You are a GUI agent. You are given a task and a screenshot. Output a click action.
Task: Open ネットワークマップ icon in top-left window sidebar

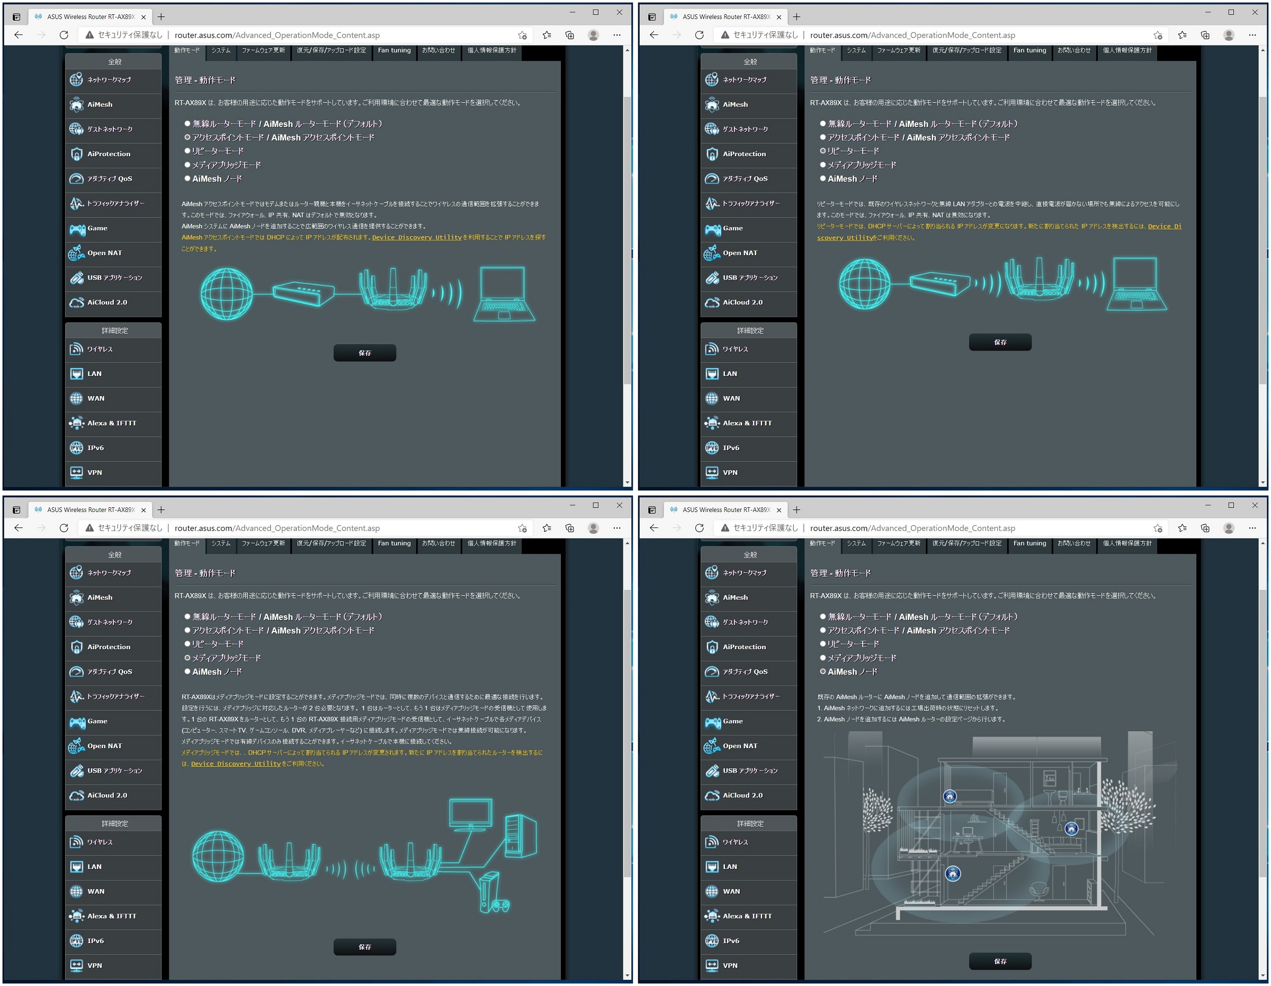[76, 80]
